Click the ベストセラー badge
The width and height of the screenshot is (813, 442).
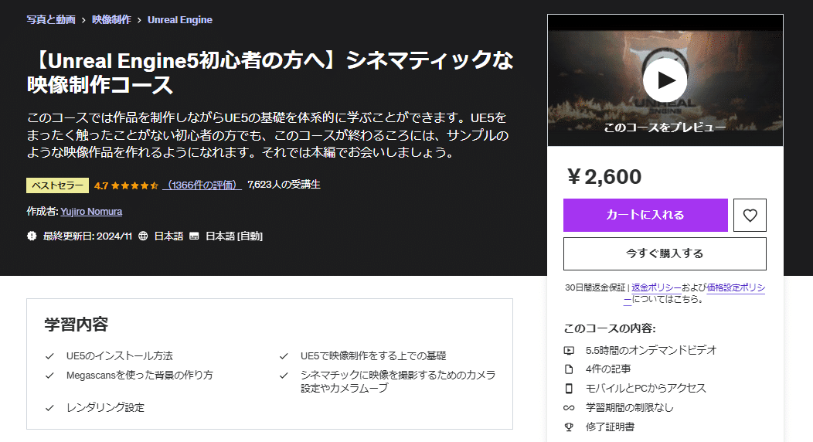tap(57, 185)
